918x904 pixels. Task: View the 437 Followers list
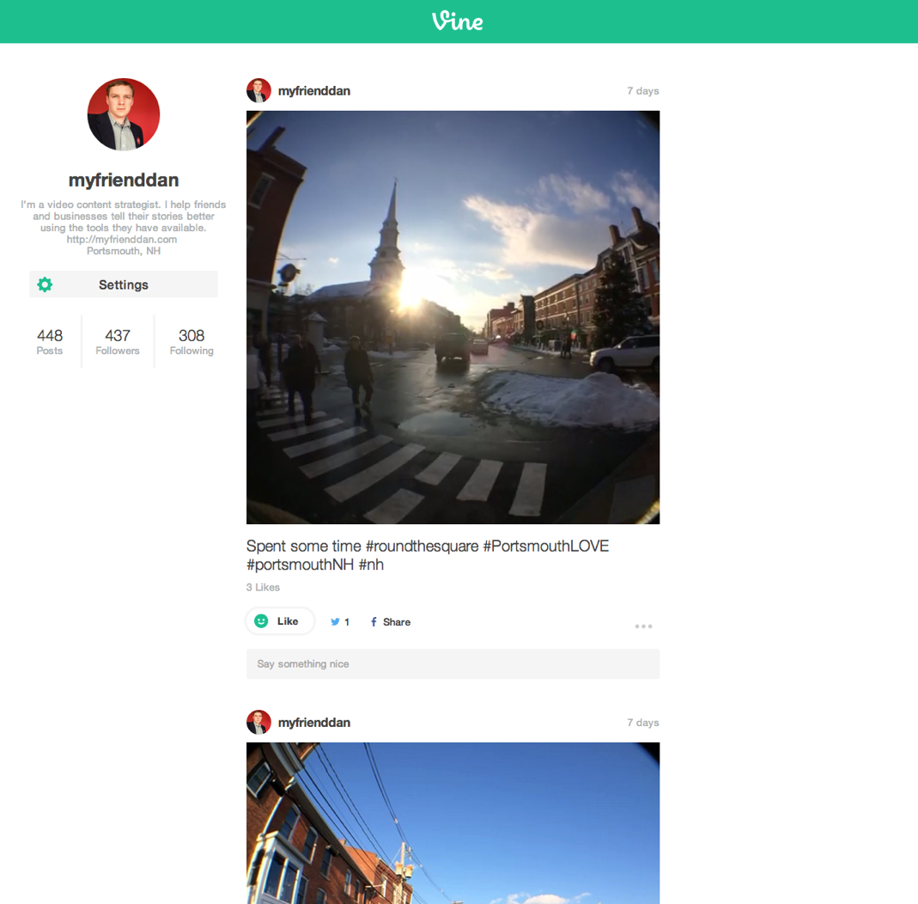tap(118, 341)
